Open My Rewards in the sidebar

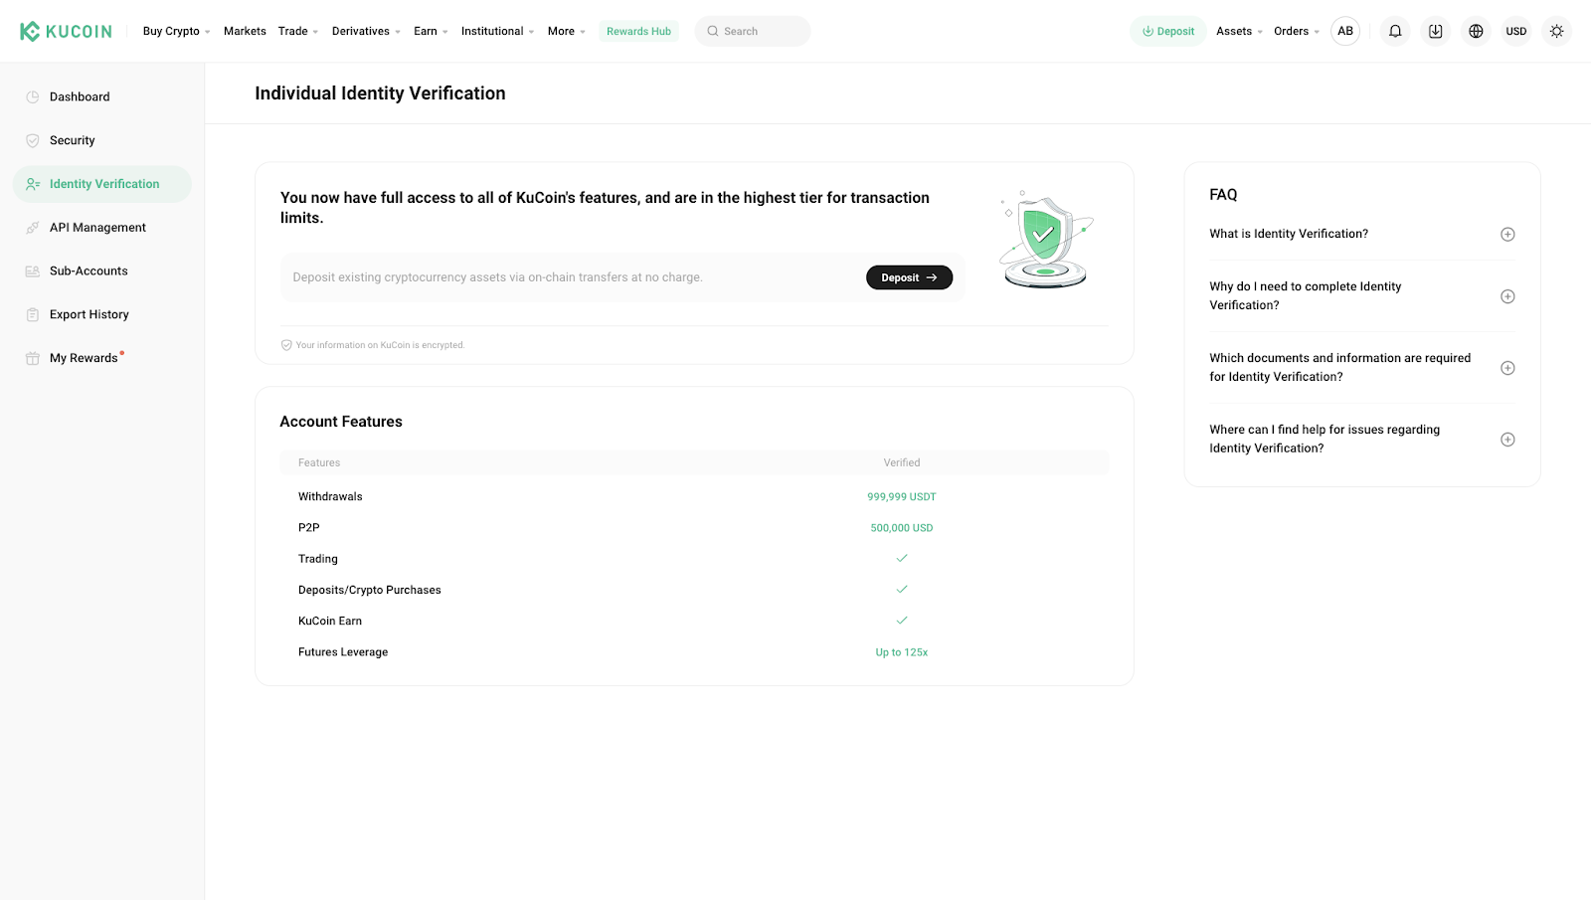tap(82, 357)
